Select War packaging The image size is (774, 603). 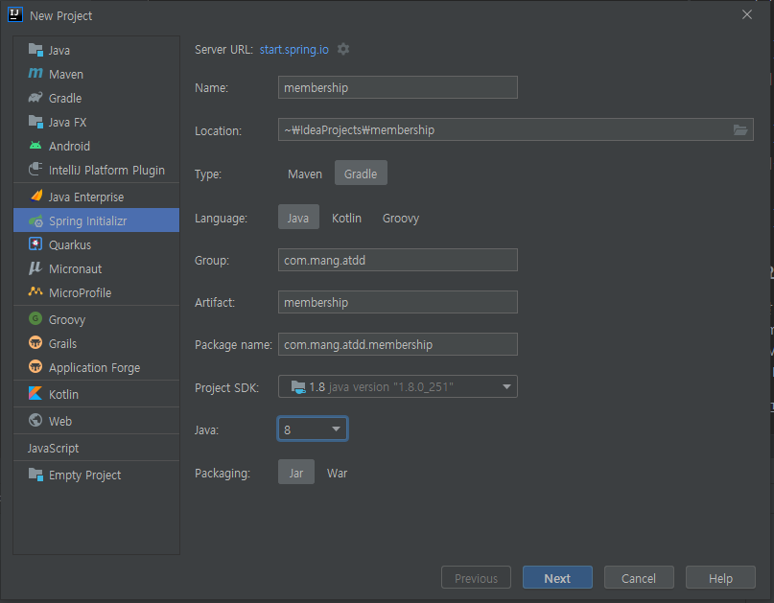(x=338, y=473)
